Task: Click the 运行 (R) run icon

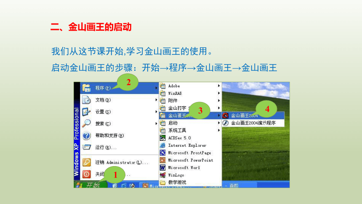Action: tap(86, 148)
